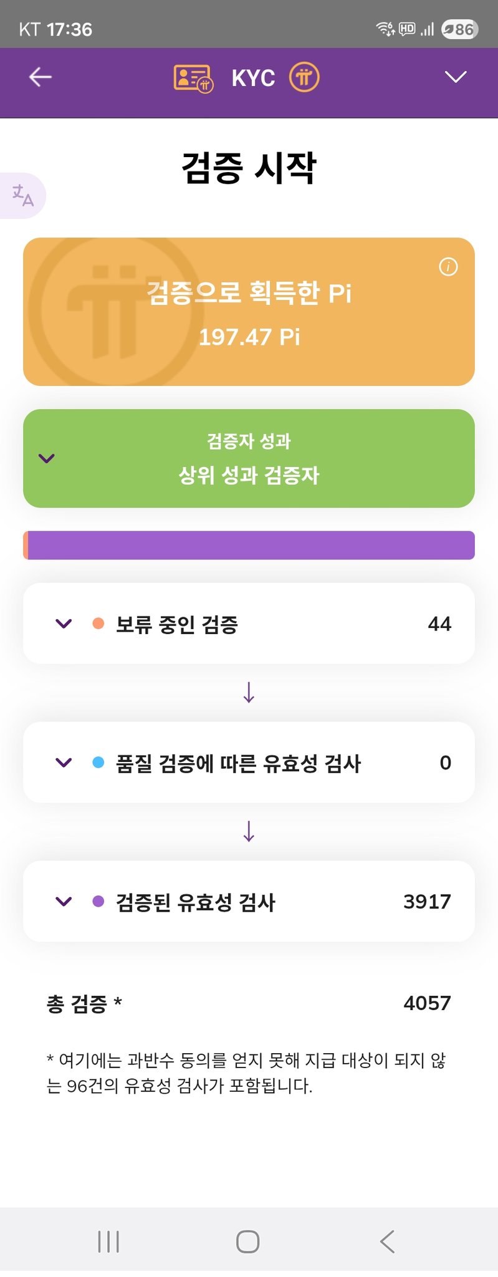
Task: Tap the Android recent apps button
Action: (108, 1241)
